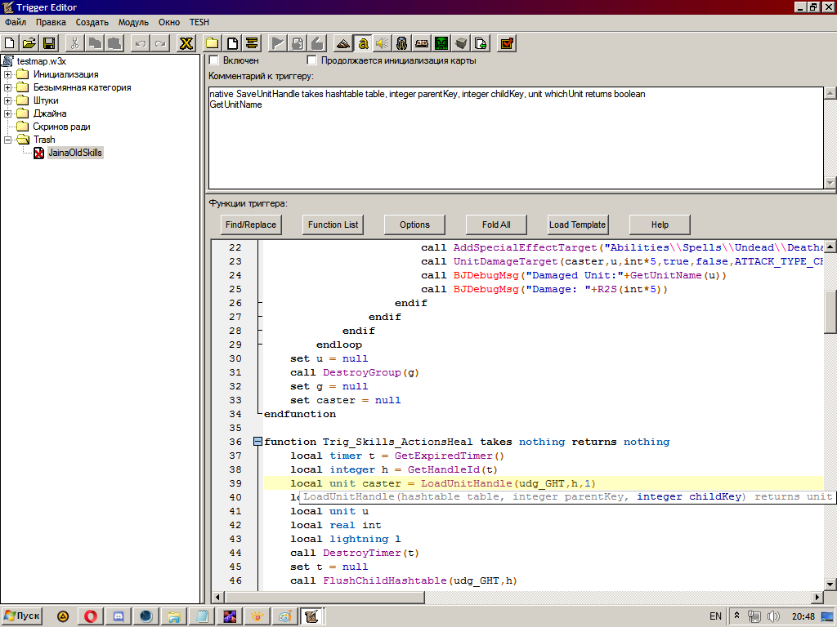Open the Object Editor helmet icon
The image size is (837, 627).
click(x=401, y=43)
